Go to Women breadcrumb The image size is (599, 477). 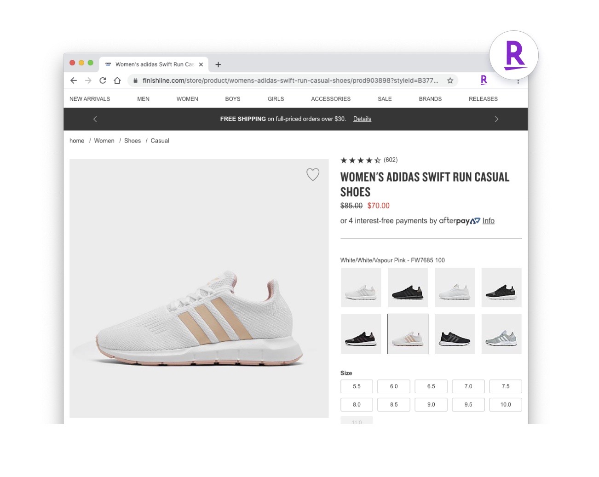(104, 141)
